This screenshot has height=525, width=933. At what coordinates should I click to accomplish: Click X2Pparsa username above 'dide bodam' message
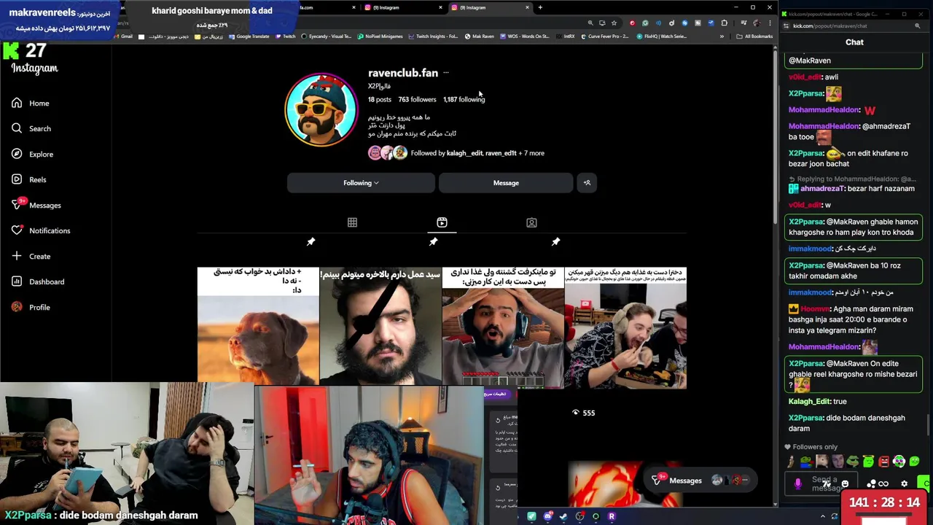(x=806, y=418)
